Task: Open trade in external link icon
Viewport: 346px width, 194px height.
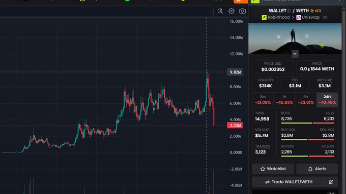Action: [x=331, y=182]
